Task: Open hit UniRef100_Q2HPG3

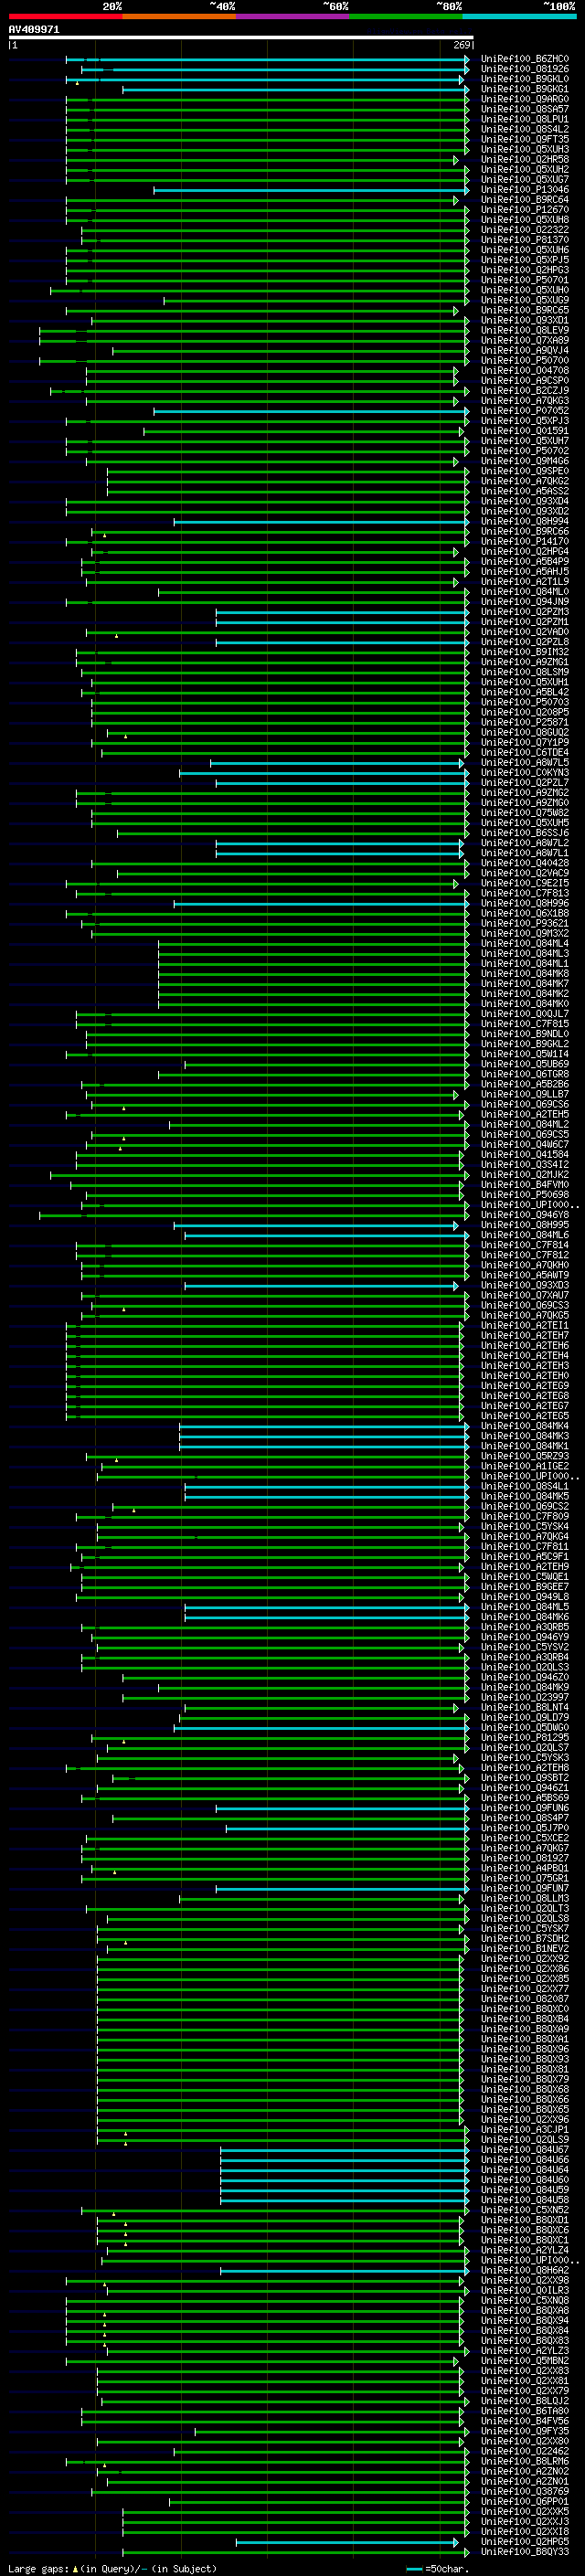Action: [x=525, y=270]
